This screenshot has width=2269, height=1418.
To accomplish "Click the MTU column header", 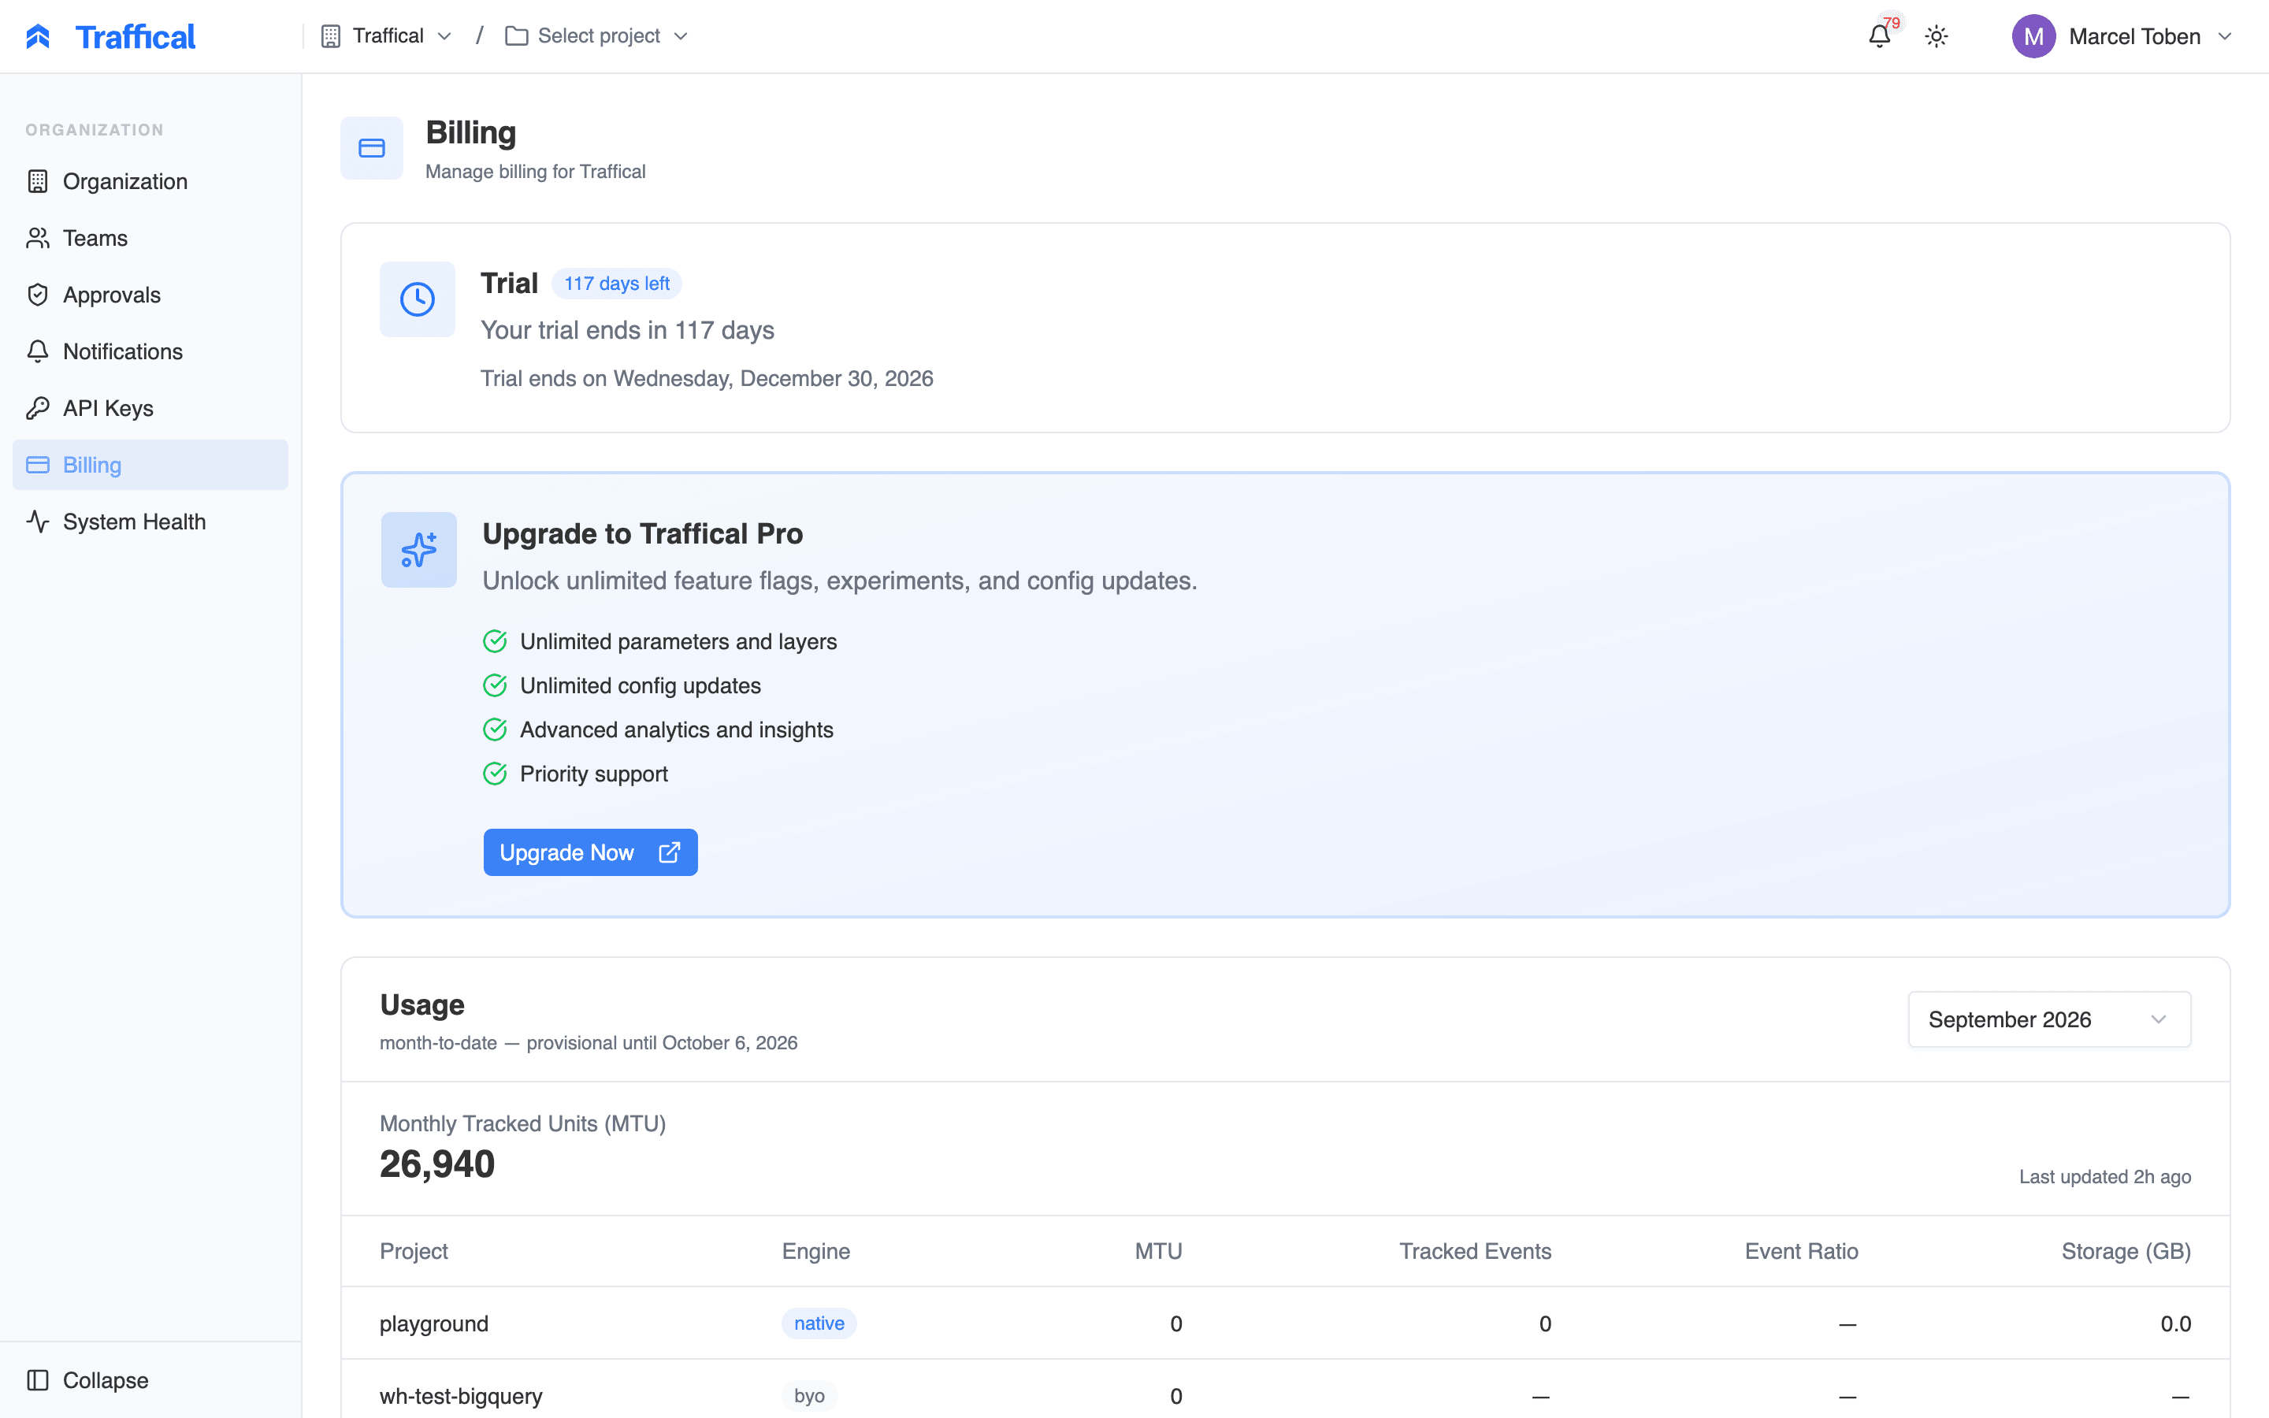I will (x=1158, y=1251).
